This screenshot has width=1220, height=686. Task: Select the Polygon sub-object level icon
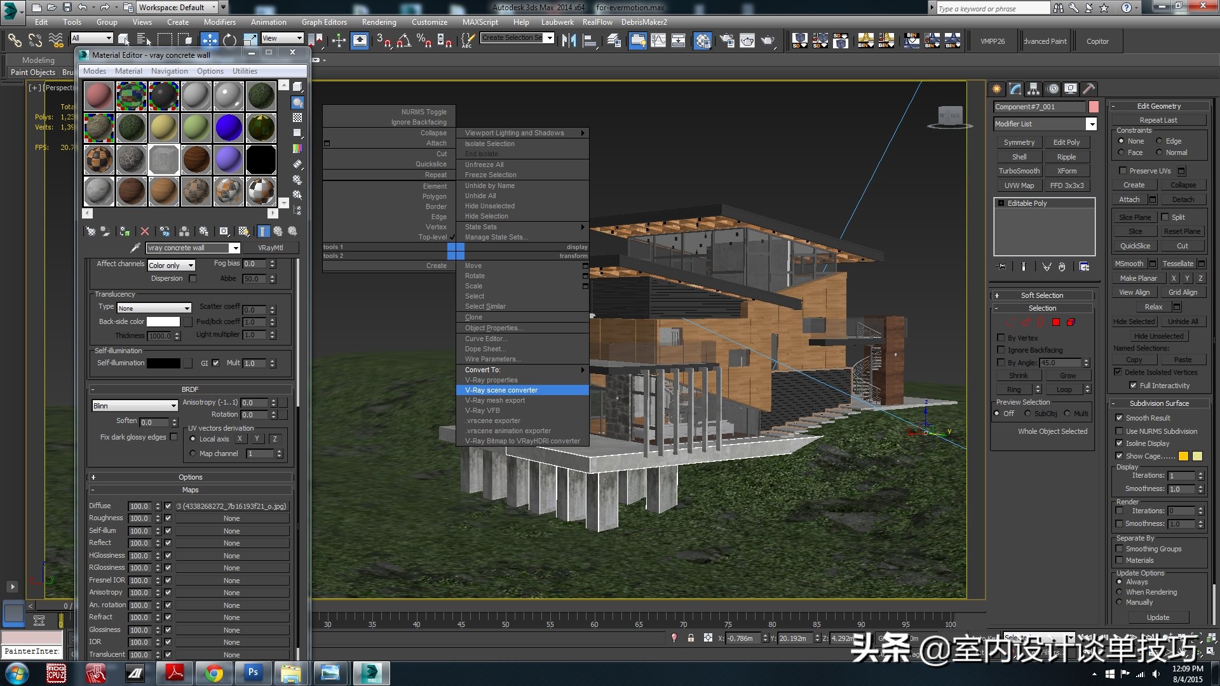tap(1056, 323)
